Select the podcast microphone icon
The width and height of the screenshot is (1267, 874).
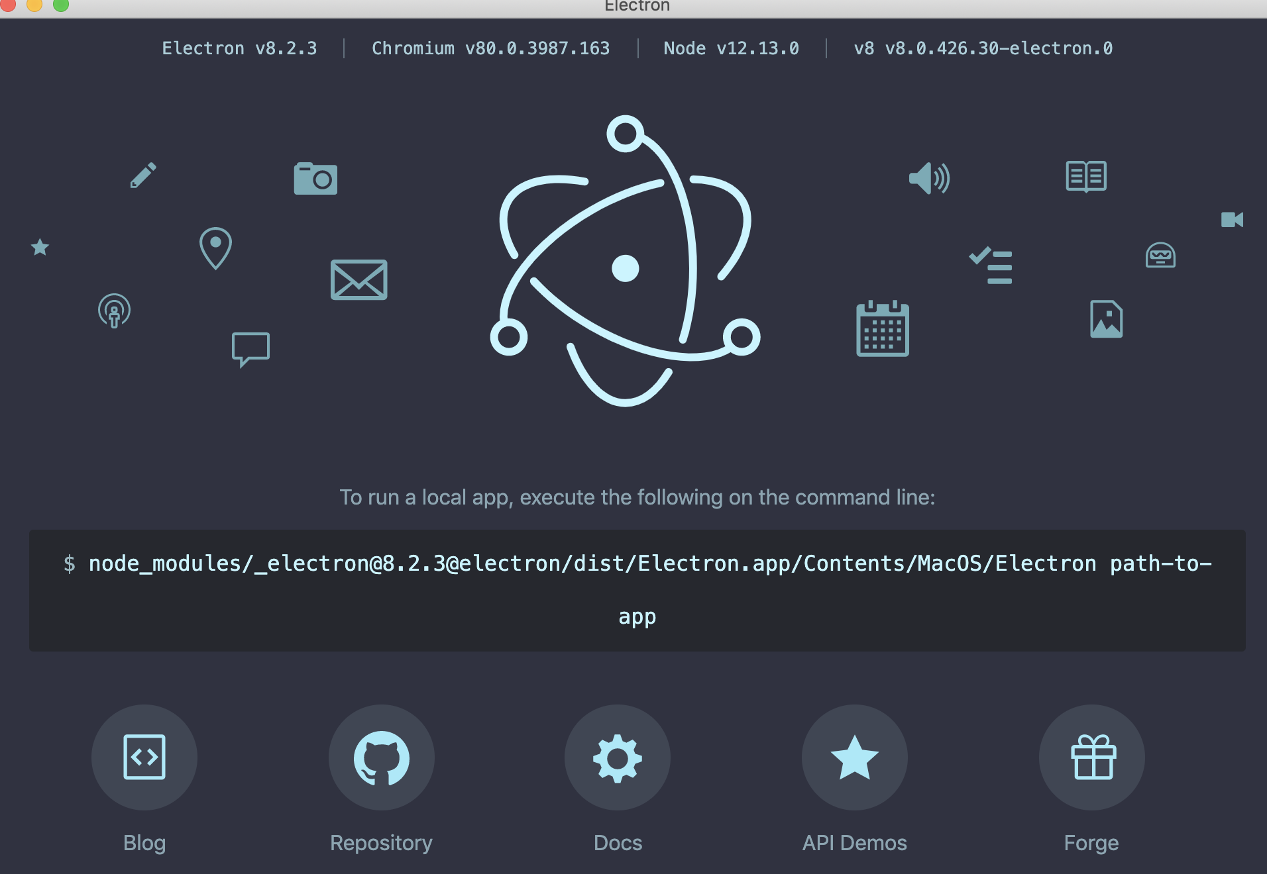[x=114, y=311]
